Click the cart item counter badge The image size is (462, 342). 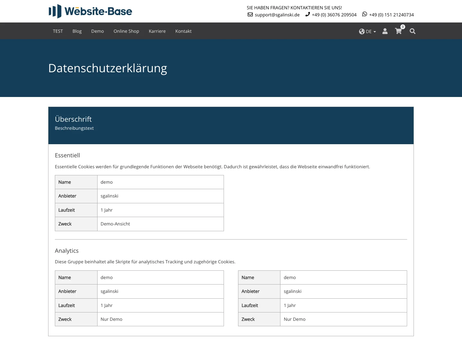click(x=403, y=27)
